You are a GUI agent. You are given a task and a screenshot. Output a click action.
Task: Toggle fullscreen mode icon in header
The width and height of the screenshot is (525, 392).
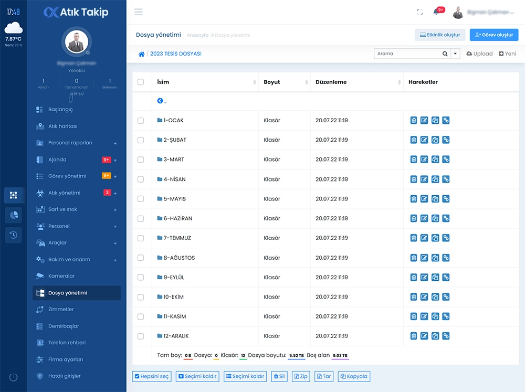tap(419, 12)
